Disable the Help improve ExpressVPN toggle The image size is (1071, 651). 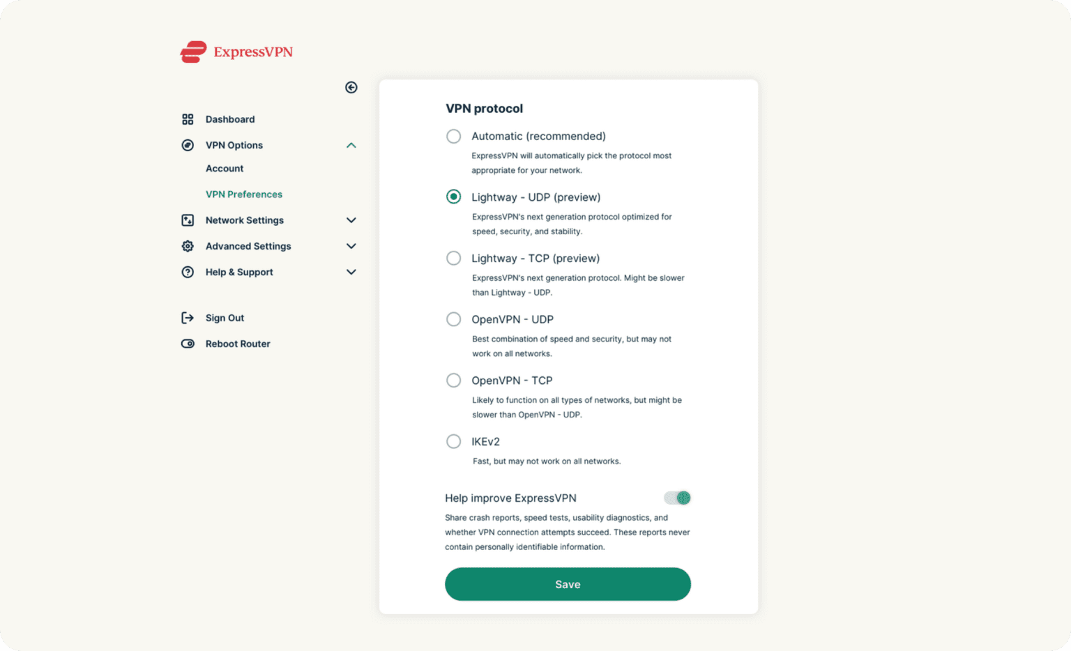click(x=676, y=498)
